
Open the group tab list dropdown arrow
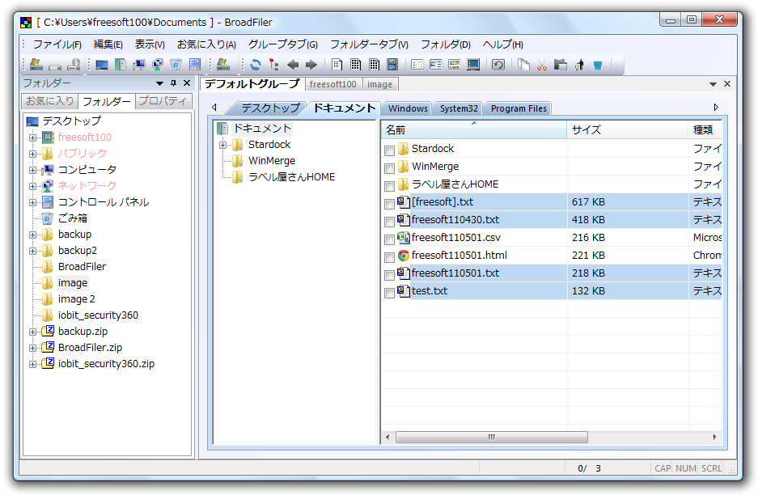point(713,84)
